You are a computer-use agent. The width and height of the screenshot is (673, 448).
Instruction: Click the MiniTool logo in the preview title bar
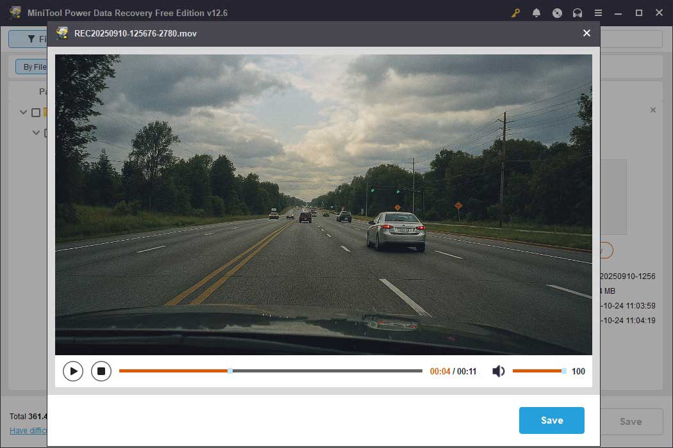[62, 33]
